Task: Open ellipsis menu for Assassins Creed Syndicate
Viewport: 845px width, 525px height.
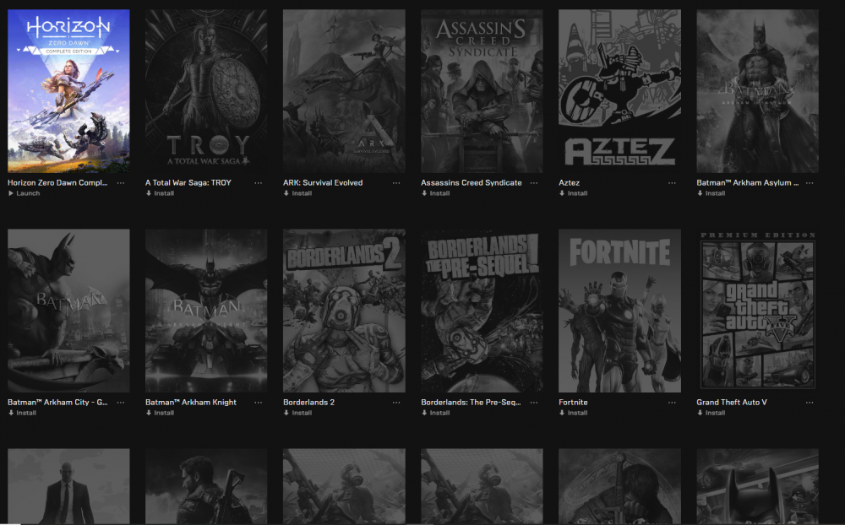Action: 534,183
